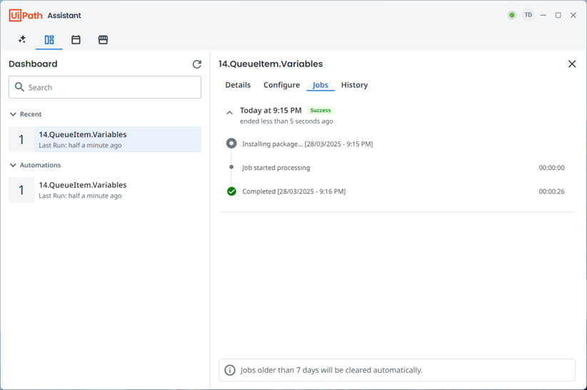
Task: Open the Autopilot sparkle tab icon
Action: tap(22, 39)
